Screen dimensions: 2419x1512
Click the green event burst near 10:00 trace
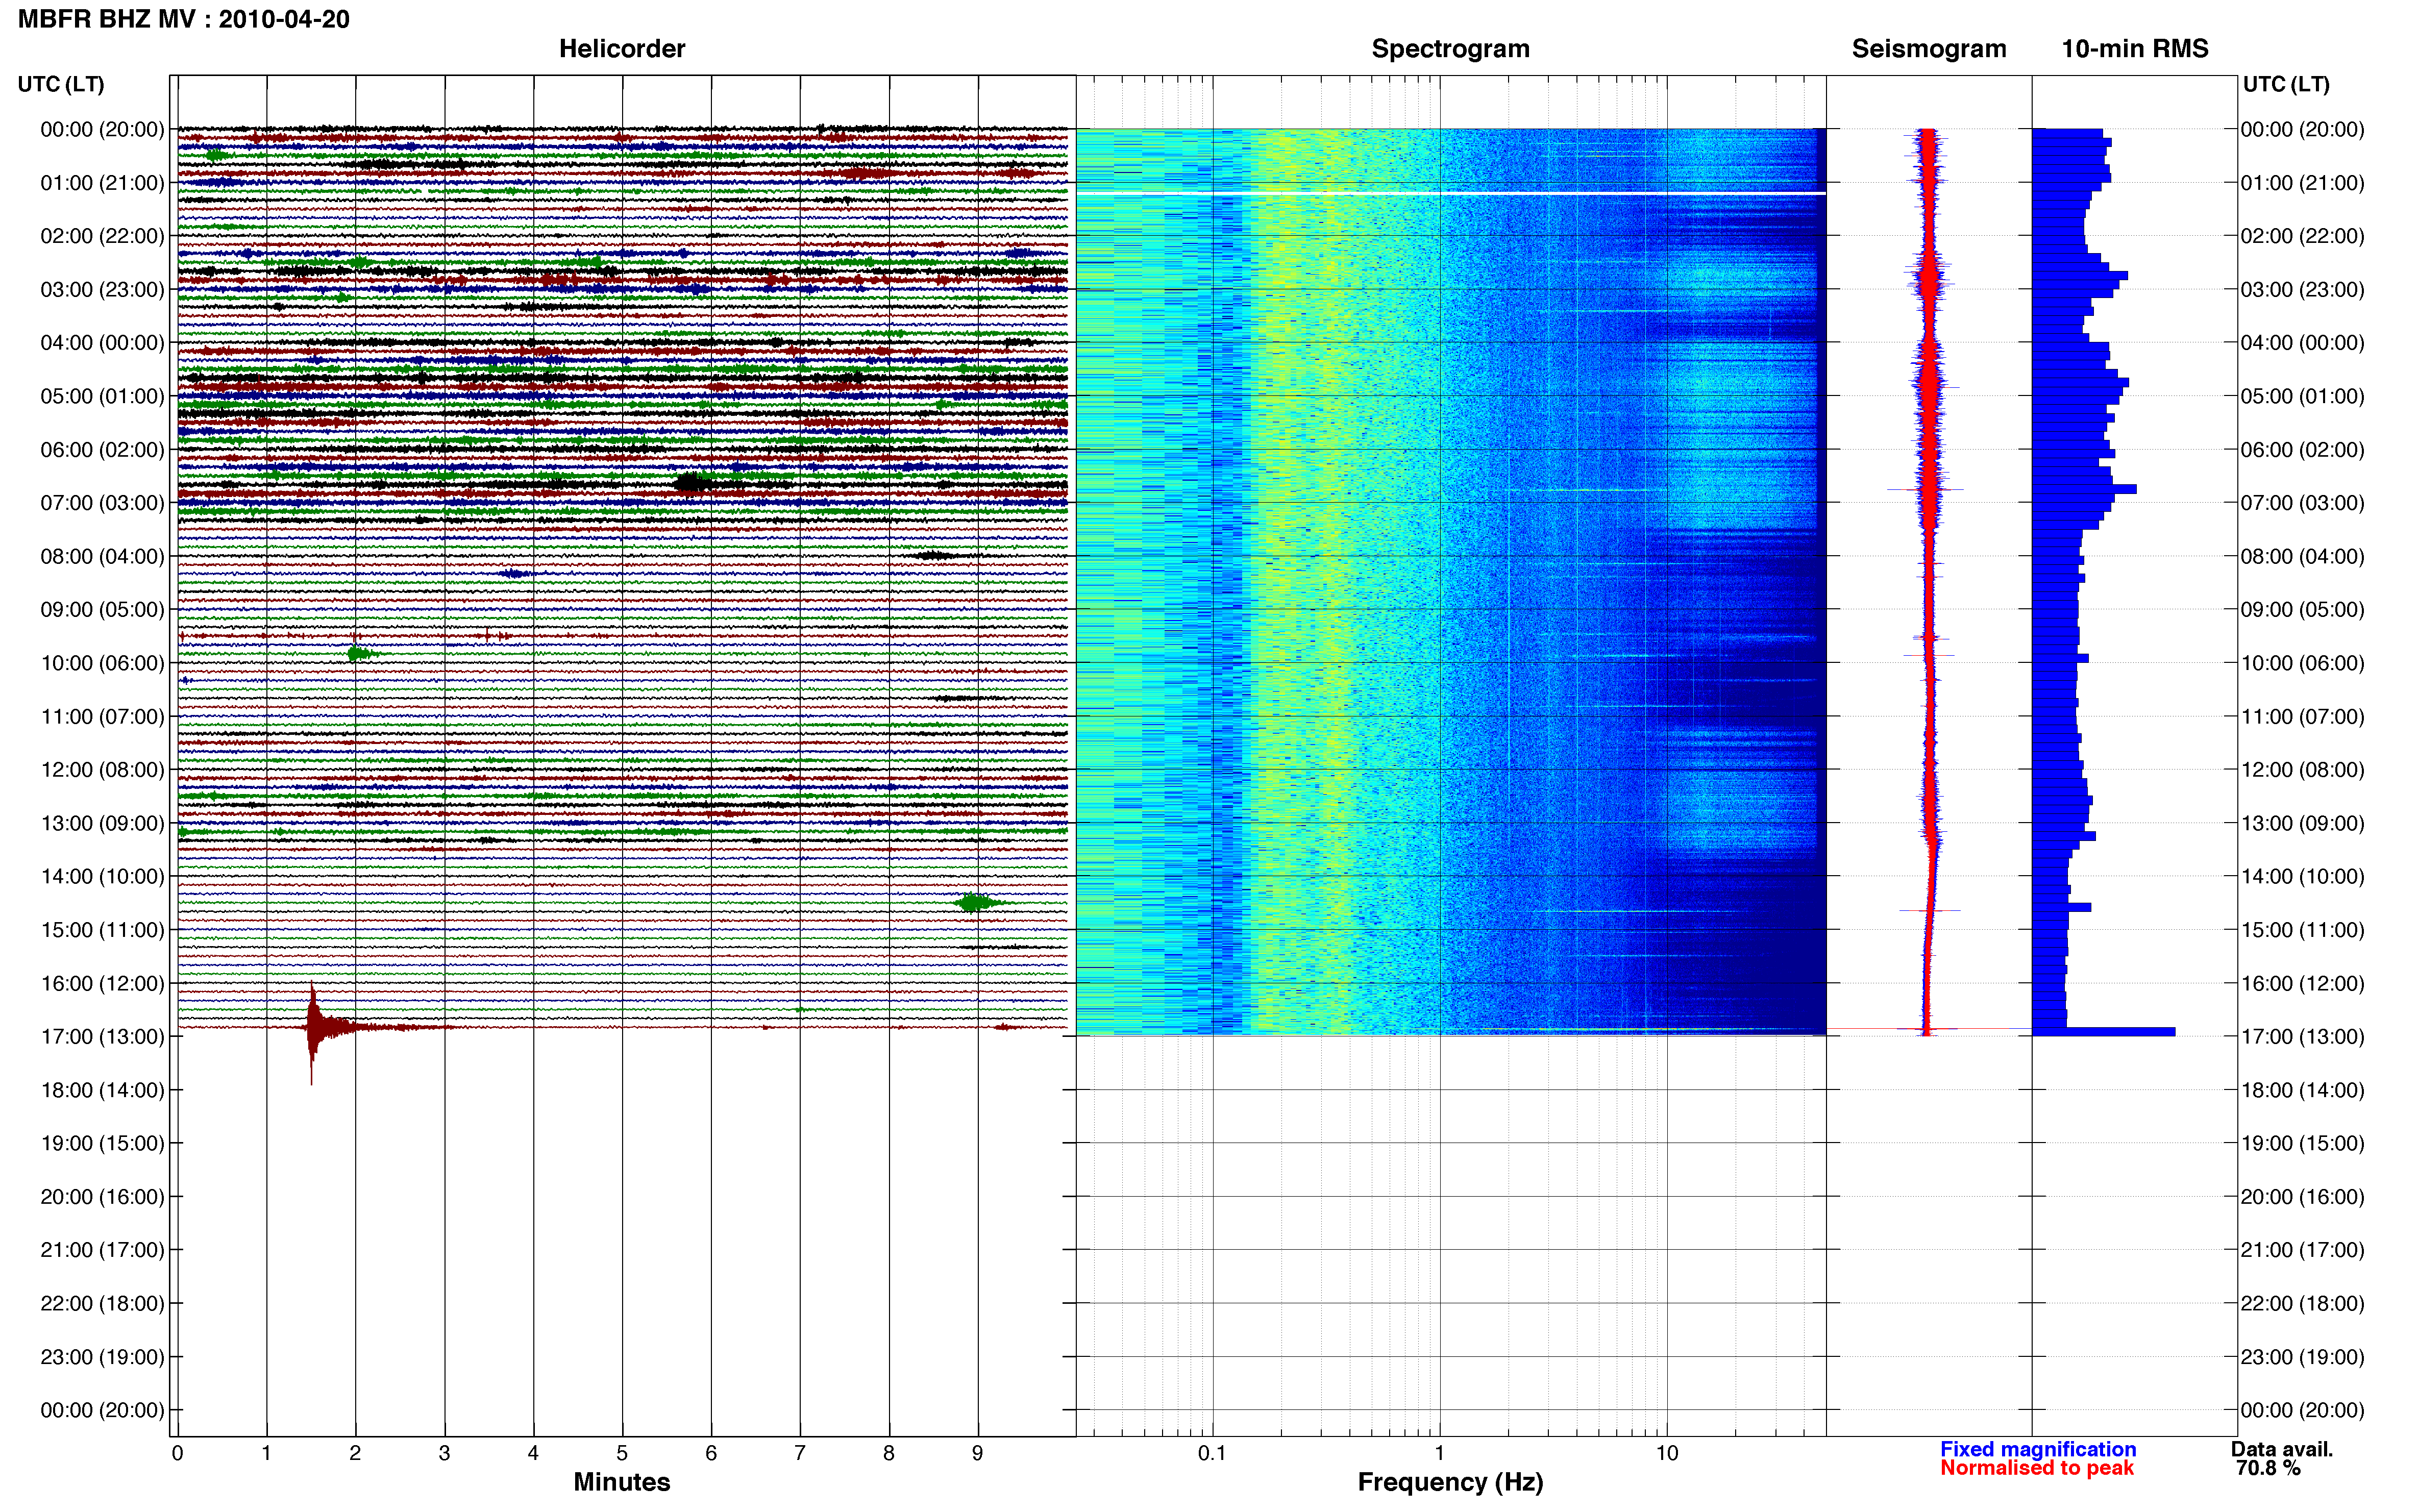pos(358,654)
